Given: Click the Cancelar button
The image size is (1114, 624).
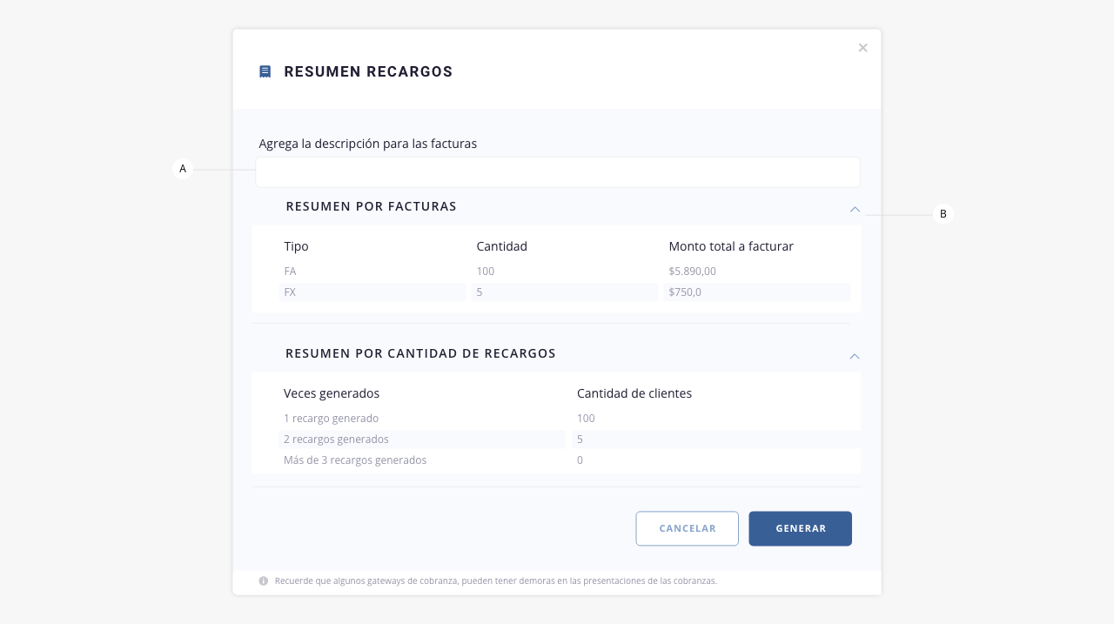Looking at the screenshot, I should point(688,528).
